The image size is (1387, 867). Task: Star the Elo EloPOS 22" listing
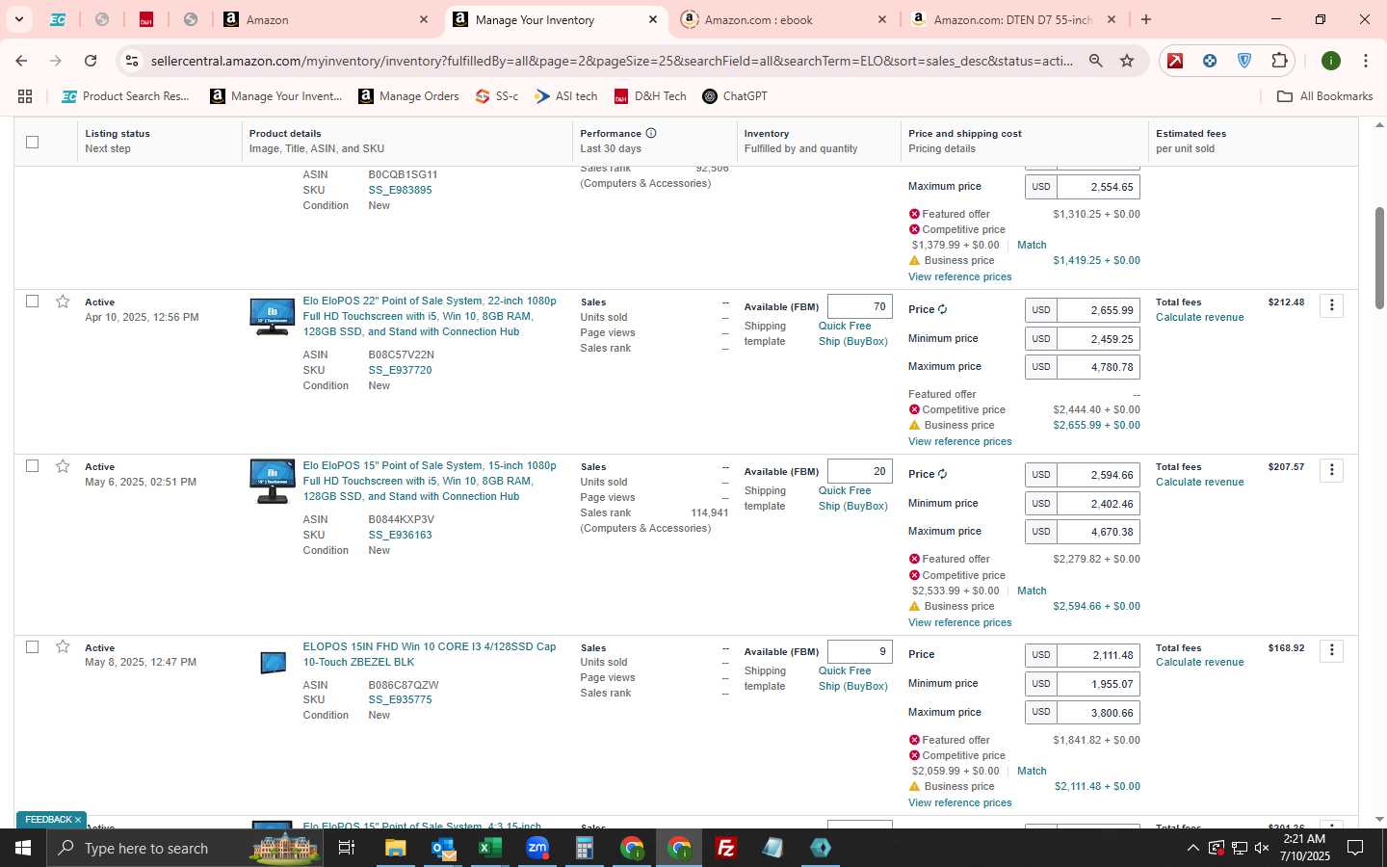point(63,302)
